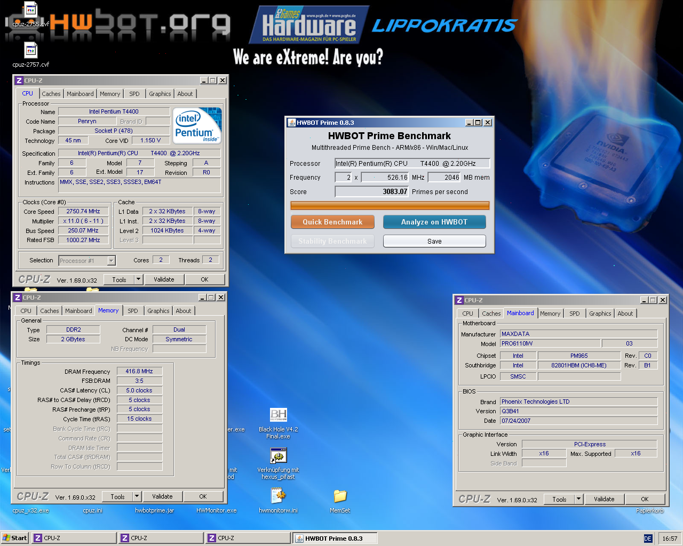Click BIOS date 07/24/2007
This screenshot has height=546, width=683.
(x=578, y=421)
